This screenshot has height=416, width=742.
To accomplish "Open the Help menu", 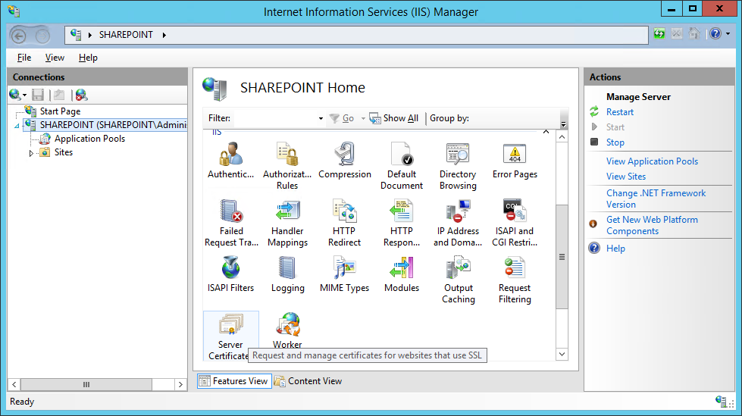I will pos(88,58).
